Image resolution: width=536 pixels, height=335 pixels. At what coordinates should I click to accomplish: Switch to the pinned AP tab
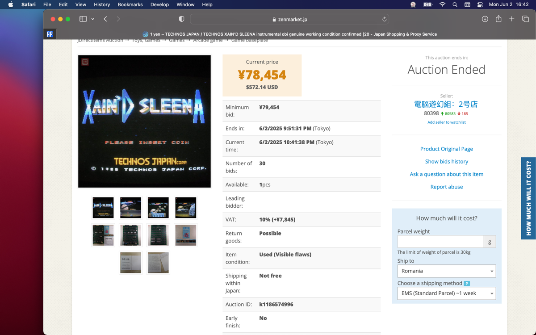pos(50,34)
